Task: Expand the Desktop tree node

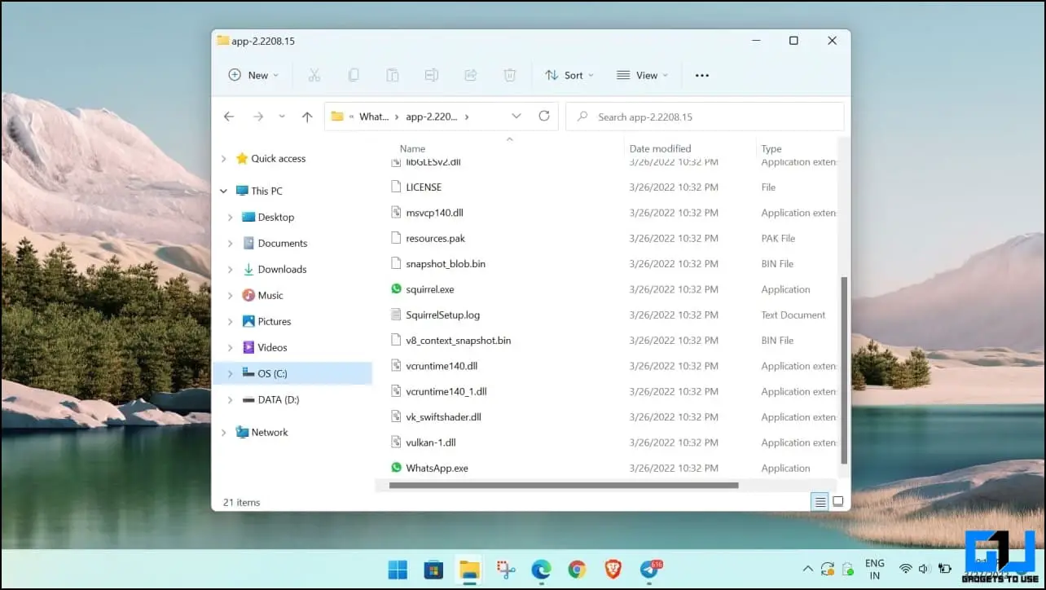Action: coord(230,218)
